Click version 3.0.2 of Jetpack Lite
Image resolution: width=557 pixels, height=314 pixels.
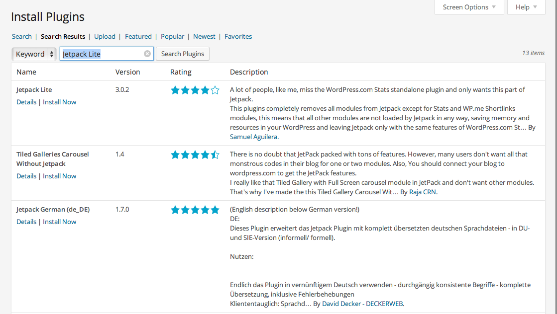click(122, 89)
